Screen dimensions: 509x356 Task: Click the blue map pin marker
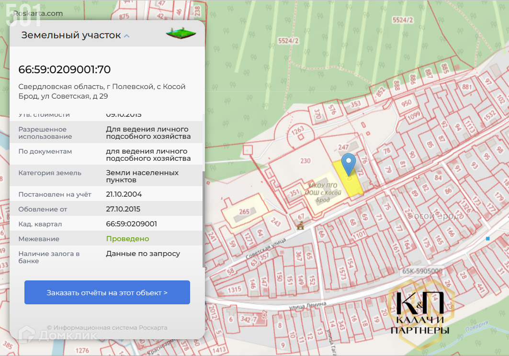[349, 165]
